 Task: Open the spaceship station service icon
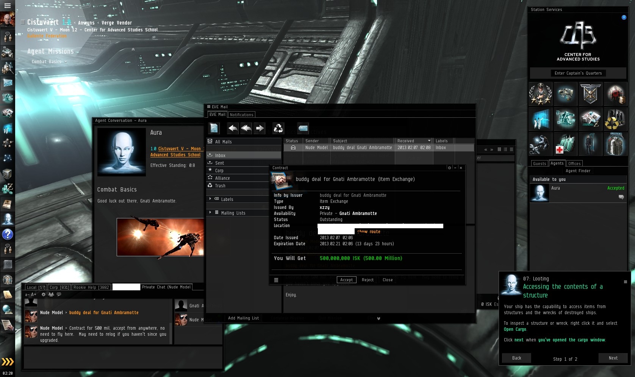(x=565, y=93)
